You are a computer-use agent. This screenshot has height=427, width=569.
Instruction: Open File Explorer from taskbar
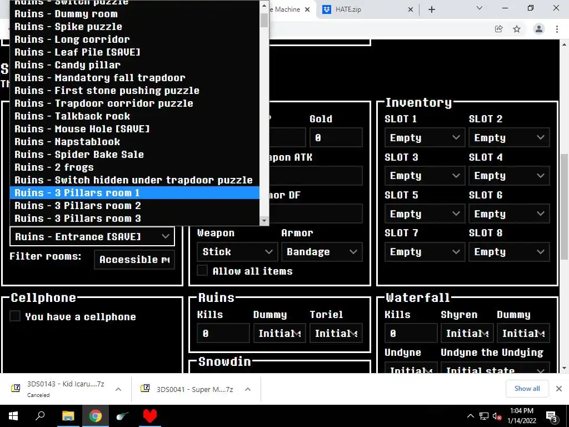[68, 416]
